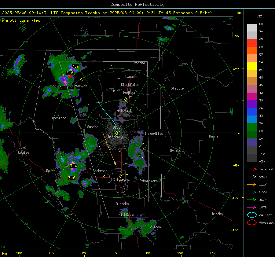Screen dimensions: 275x257
Task: Click the Hanna label
Action: point(214,136)
